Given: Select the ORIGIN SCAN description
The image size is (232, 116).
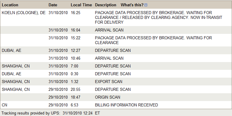Looking at the screenshot, I should 108,97.
